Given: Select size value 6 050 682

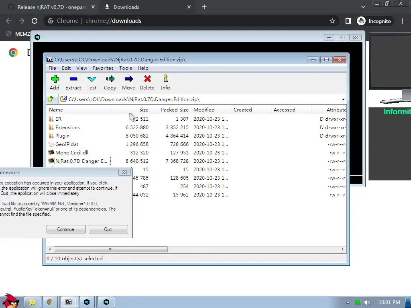Looking at the screenshot, I should 137,136.
